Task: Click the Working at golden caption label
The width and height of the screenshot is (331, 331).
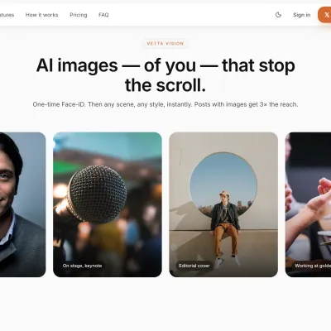Action: point(312,266)
